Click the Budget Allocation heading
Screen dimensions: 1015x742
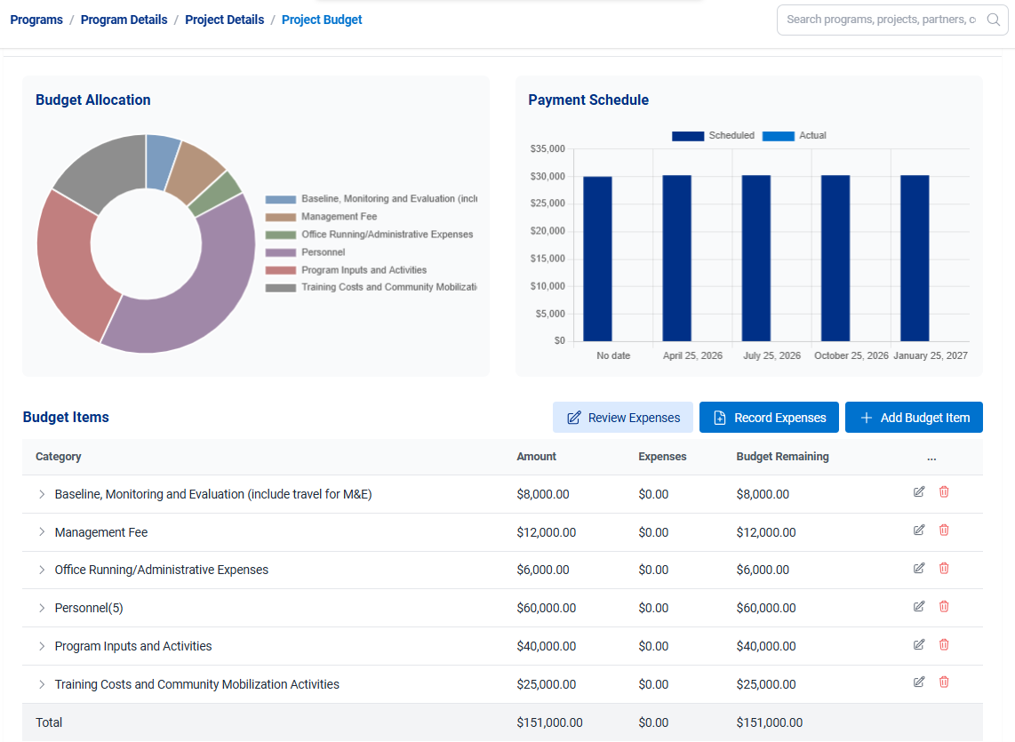[x=93, y=100]
